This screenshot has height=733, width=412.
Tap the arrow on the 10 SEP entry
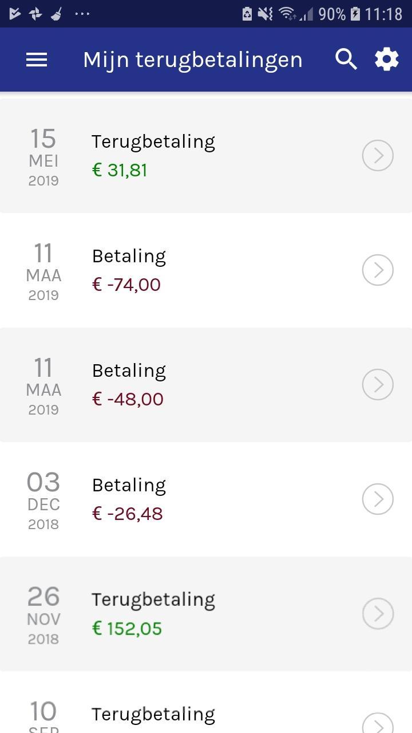[378, 723]
